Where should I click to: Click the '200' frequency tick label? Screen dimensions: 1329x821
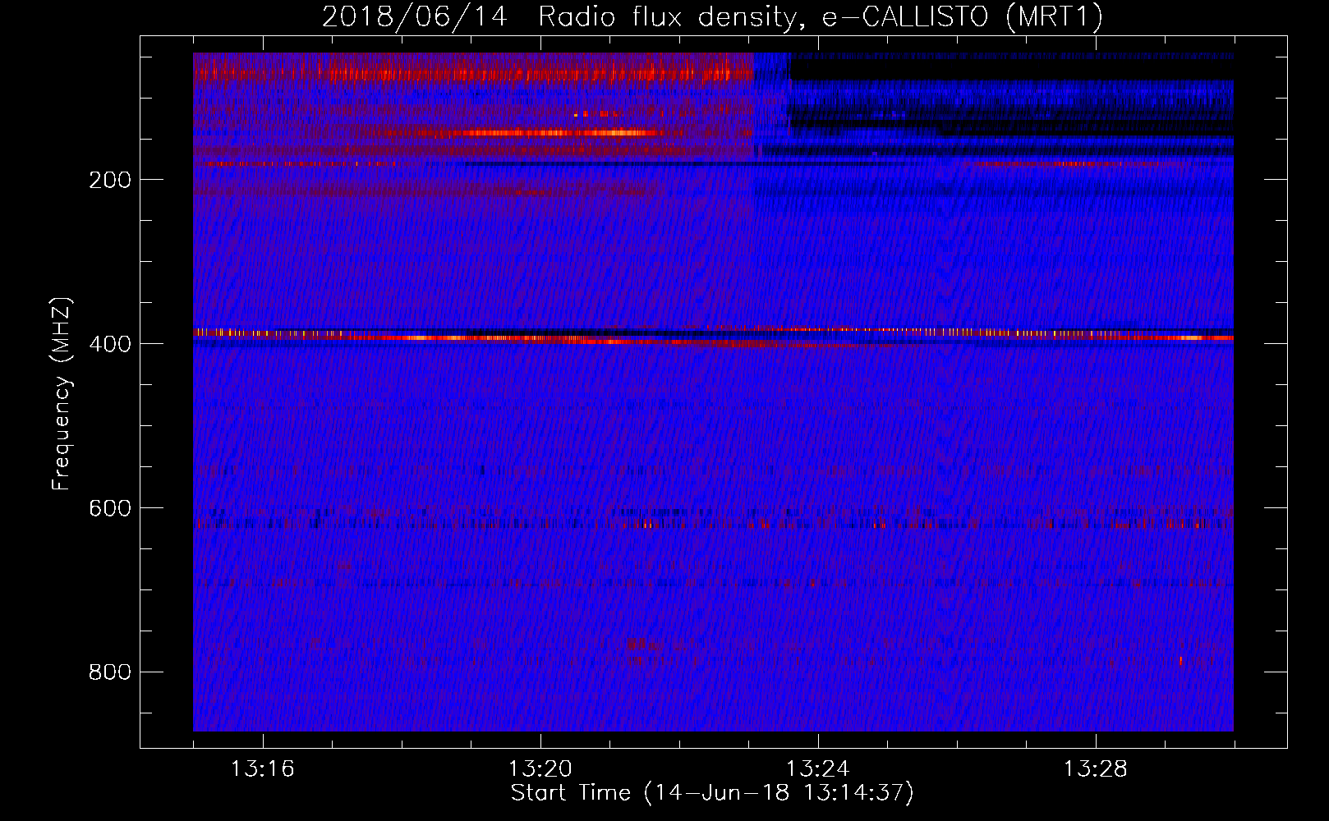110,180
